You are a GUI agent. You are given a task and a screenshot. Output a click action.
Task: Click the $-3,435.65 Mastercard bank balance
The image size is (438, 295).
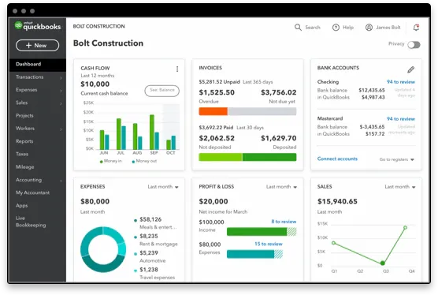pyautogui.click(x=372, y=127)
